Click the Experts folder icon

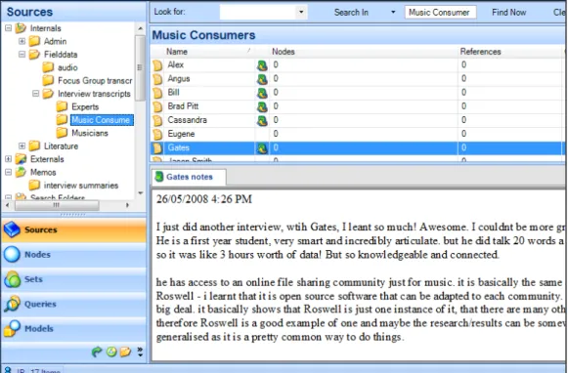click(x=62, y=106)
